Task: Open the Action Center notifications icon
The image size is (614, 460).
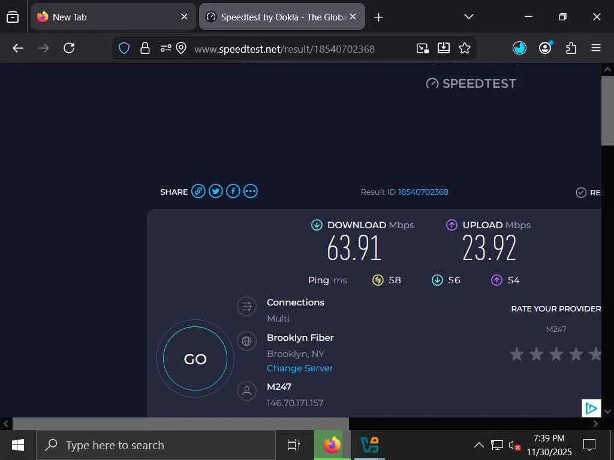Action: [x=589, y=445]
